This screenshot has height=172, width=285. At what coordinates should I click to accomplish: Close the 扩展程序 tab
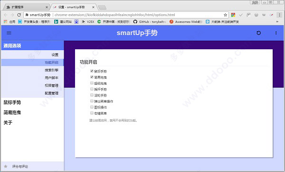47,7
